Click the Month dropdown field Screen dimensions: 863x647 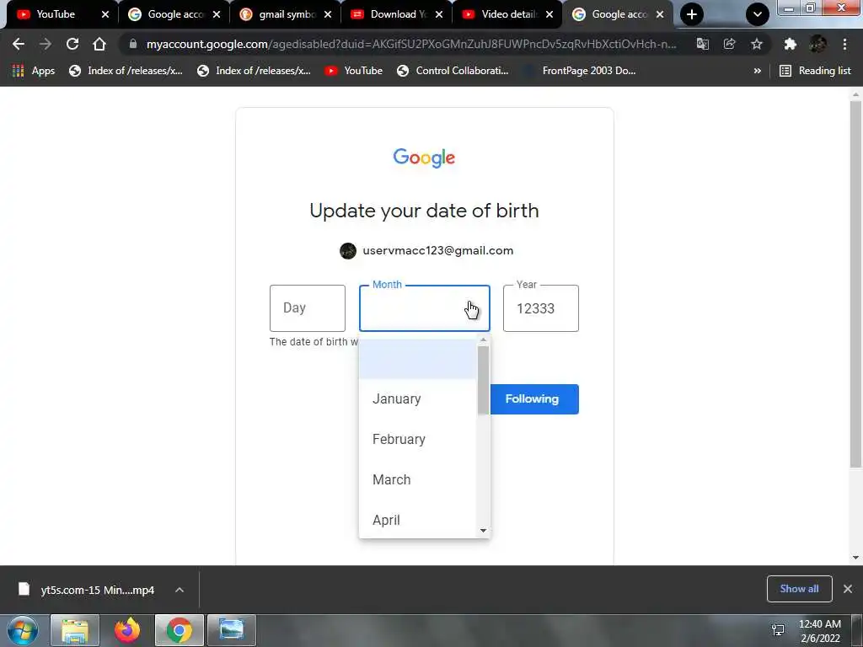425,308
